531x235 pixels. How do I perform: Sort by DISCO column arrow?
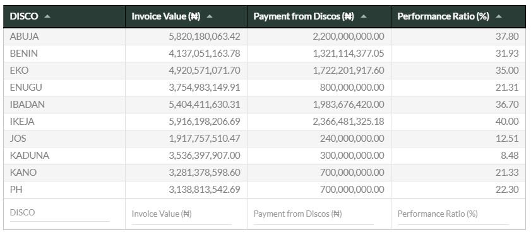[x=47, y=16]
